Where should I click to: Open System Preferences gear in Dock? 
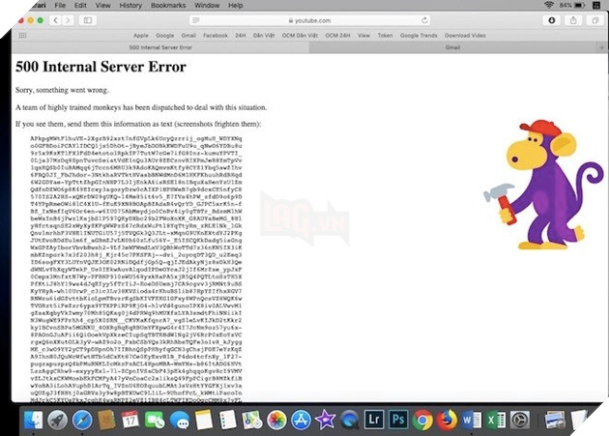coord(520,421)
